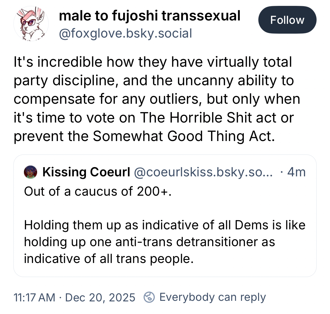Click "indicative of all trans people" line
The width and height of the screenshot is (330, 314).
click(x=109, y=259)
